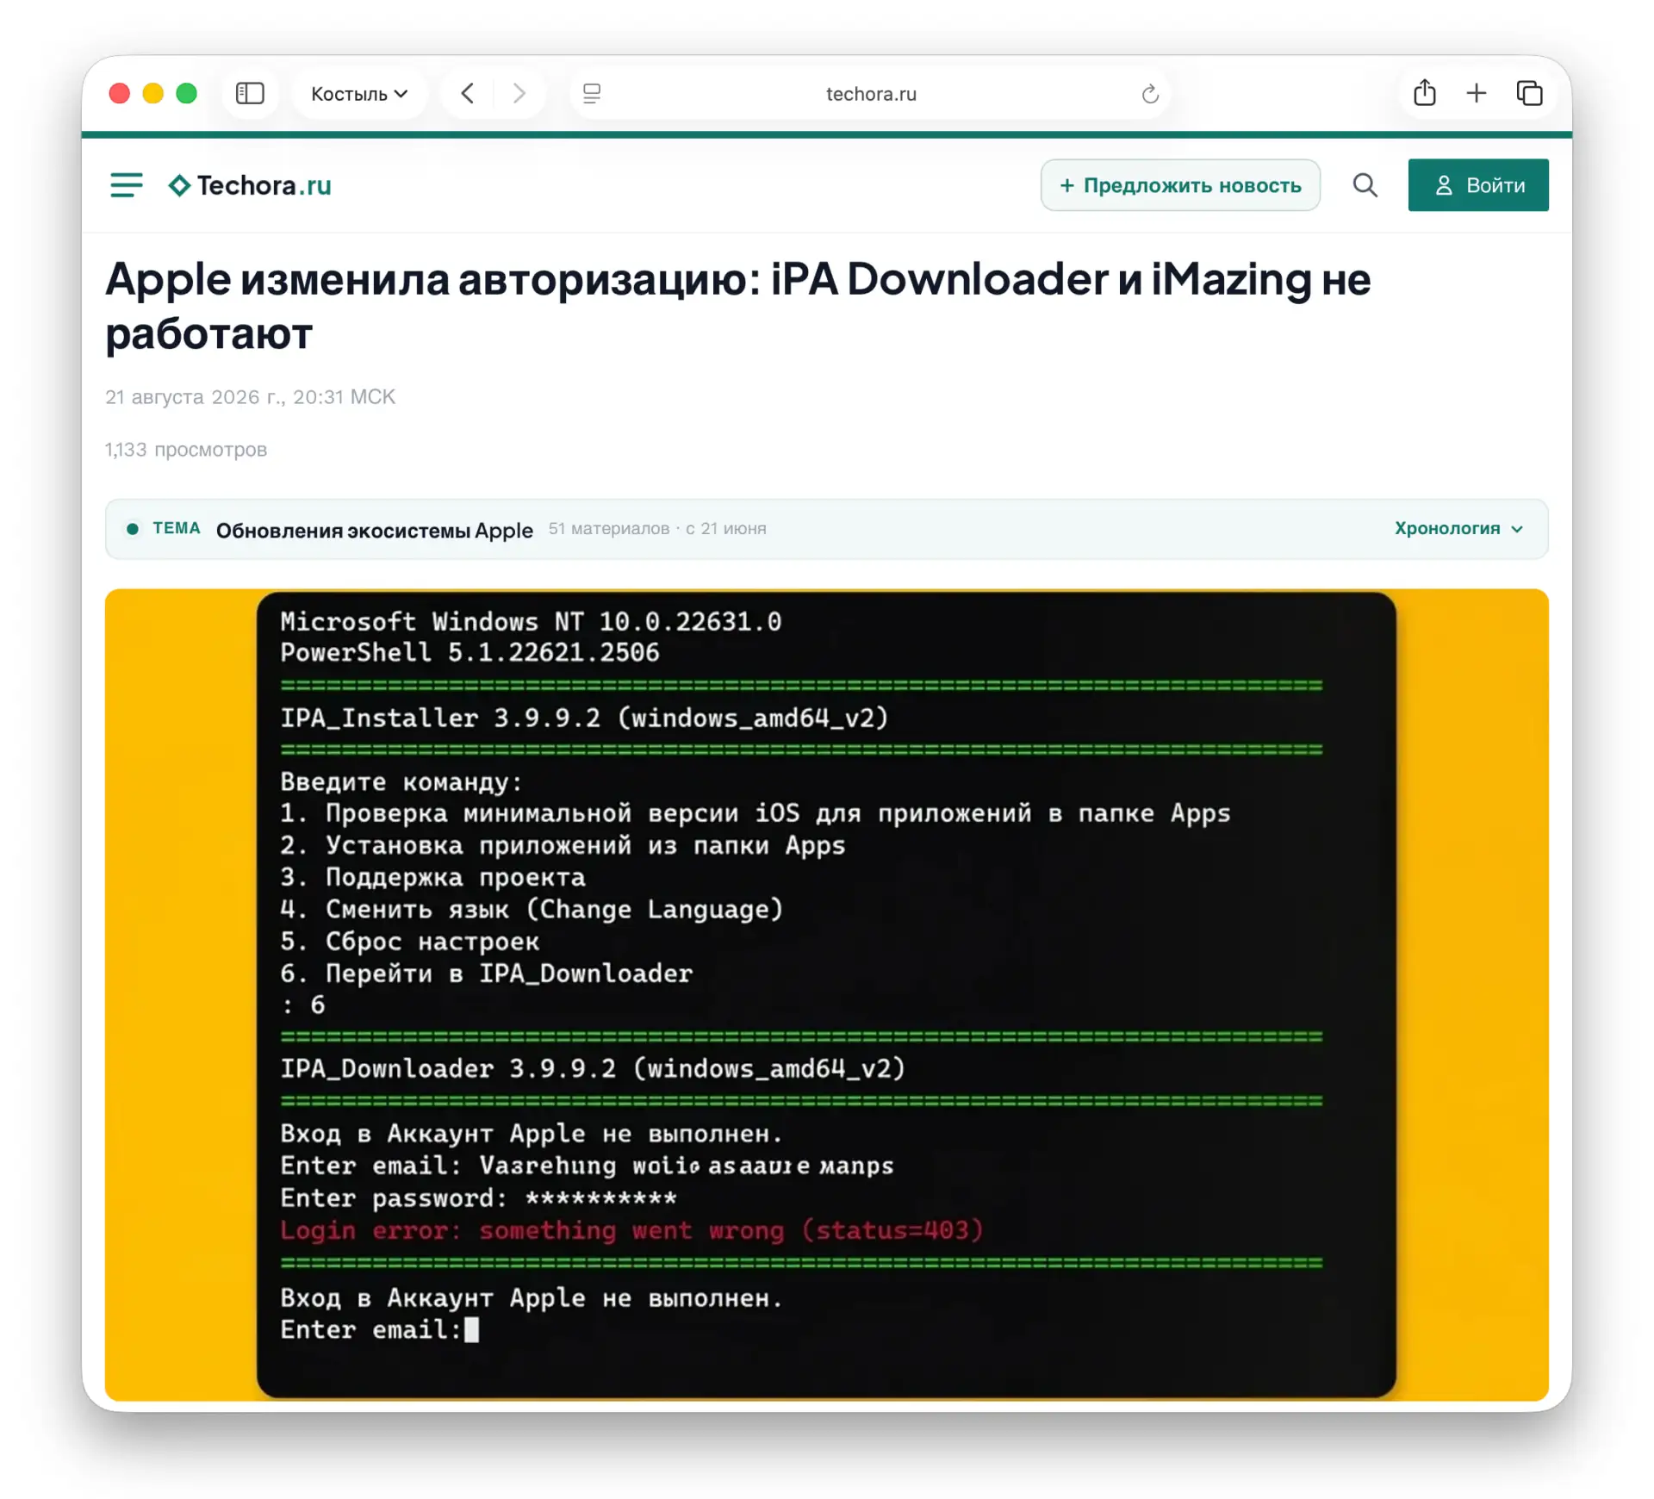Click the techora.ru address bar
Image resolution: width=1654 pixels, height=1499 pixels.
(870, 93)
